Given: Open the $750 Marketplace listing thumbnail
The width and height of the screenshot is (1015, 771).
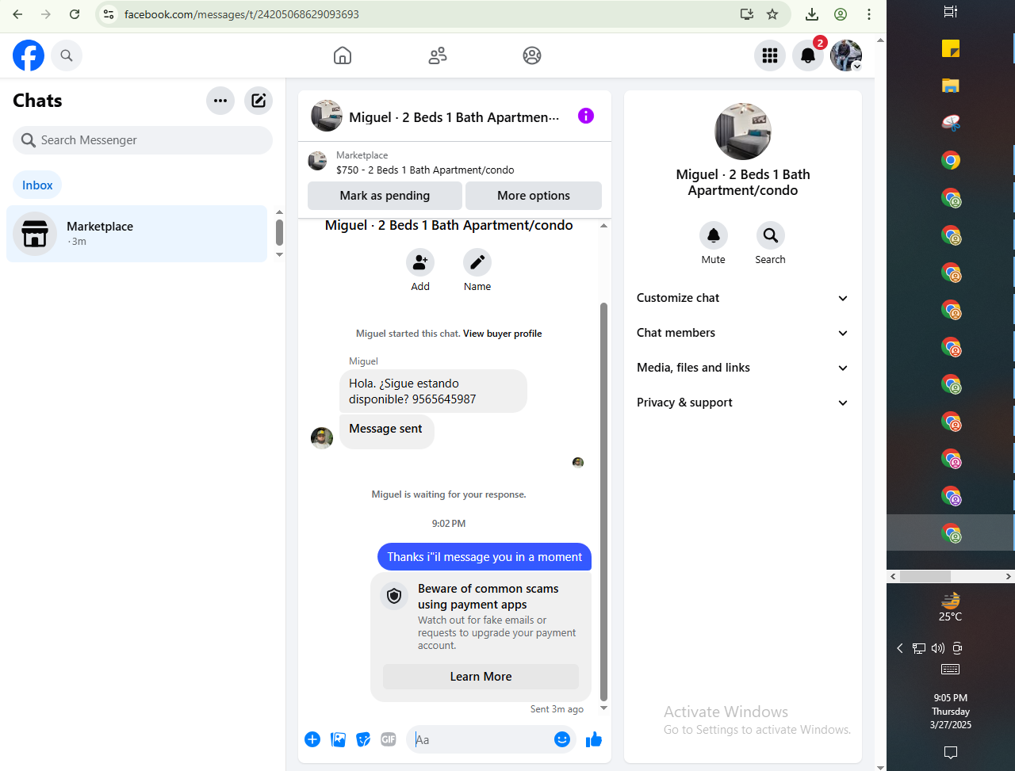Looking at the screenshot, I should coord(317,161).
